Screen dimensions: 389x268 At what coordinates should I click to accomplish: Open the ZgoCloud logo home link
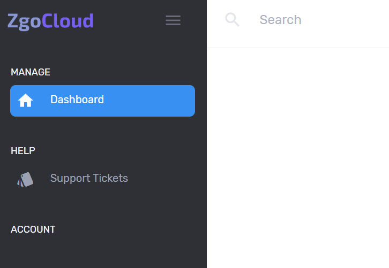pyautogui.click(x=50, y=21)
